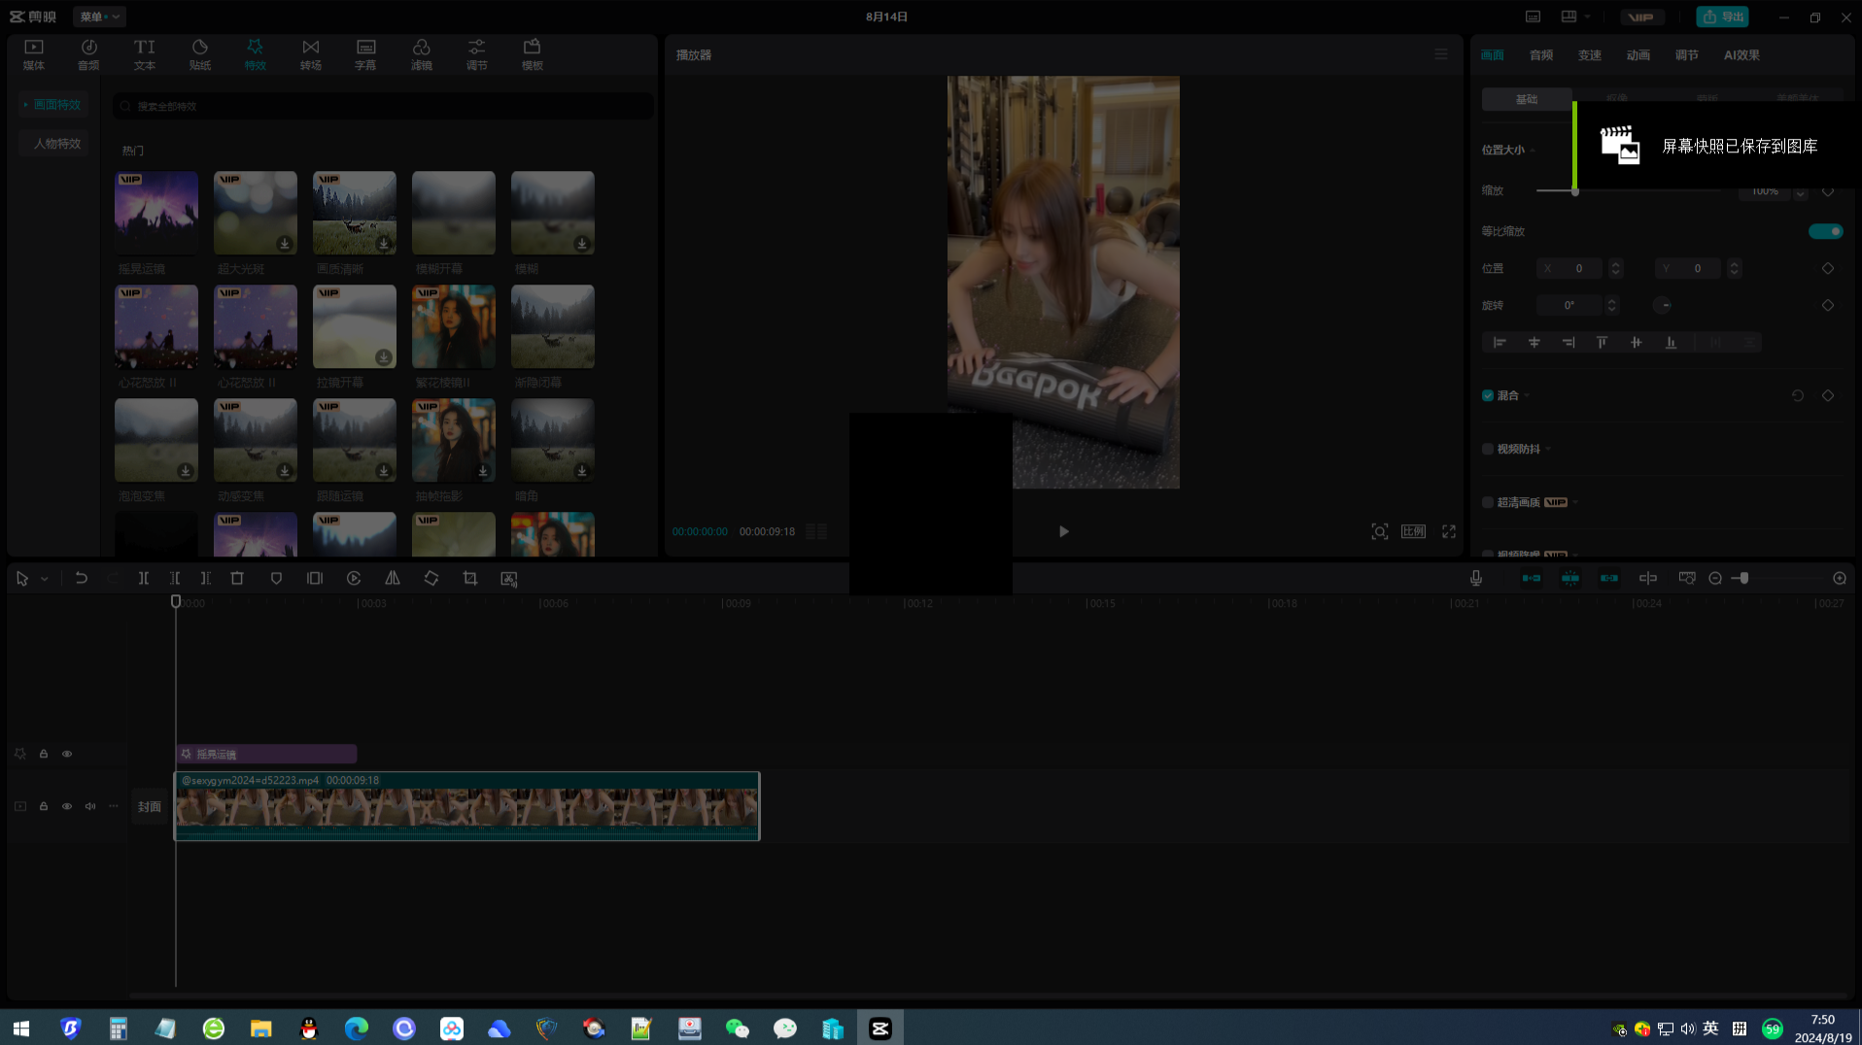Reset the 混合 blend settings
1862x1045 pixels.
pyautogui.click(x=1798, y=395)
